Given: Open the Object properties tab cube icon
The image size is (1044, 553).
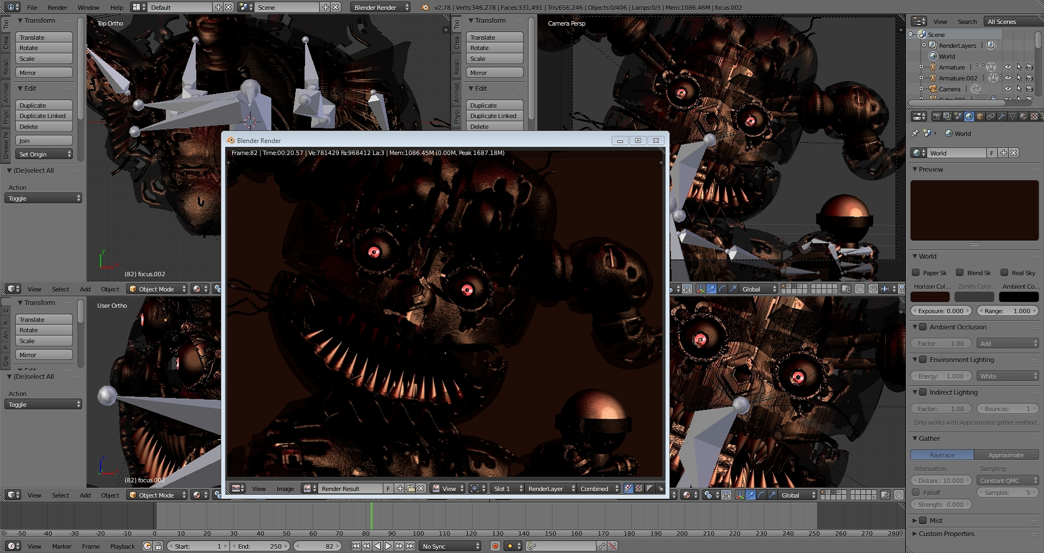Looking at the screenshot, I should click(980, 116).
